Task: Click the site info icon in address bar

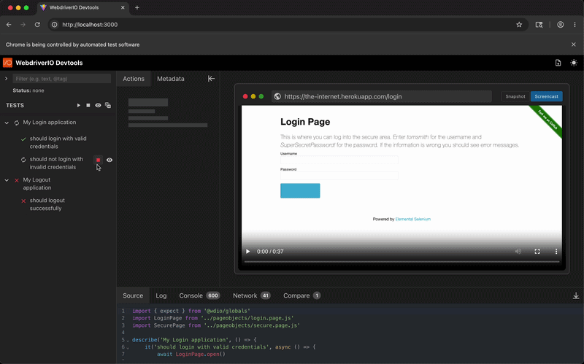Action: [54, 25]
